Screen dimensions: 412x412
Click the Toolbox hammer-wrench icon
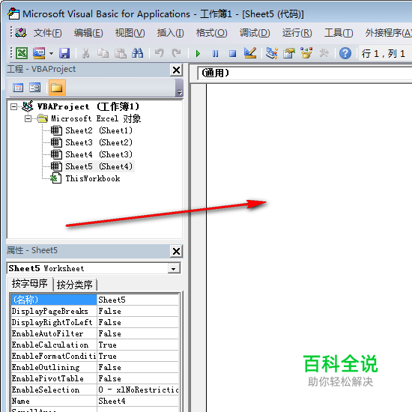click(324, 53)
